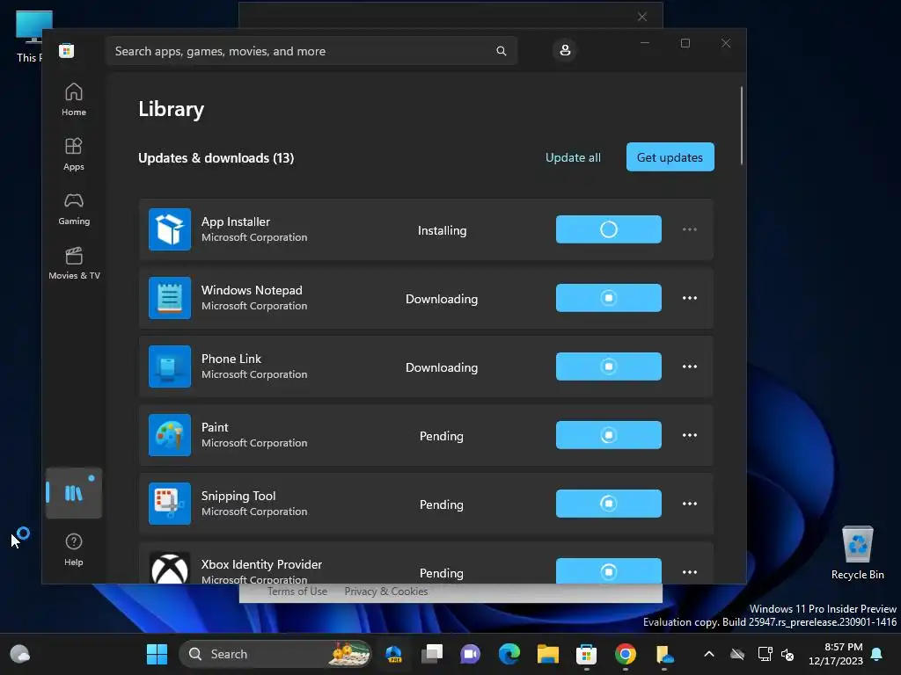Click the Library page vertical scrollbar

(741, 126)
